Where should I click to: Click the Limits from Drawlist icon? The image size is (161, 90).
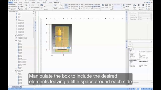pyautogui.click(x=55, y=5)
